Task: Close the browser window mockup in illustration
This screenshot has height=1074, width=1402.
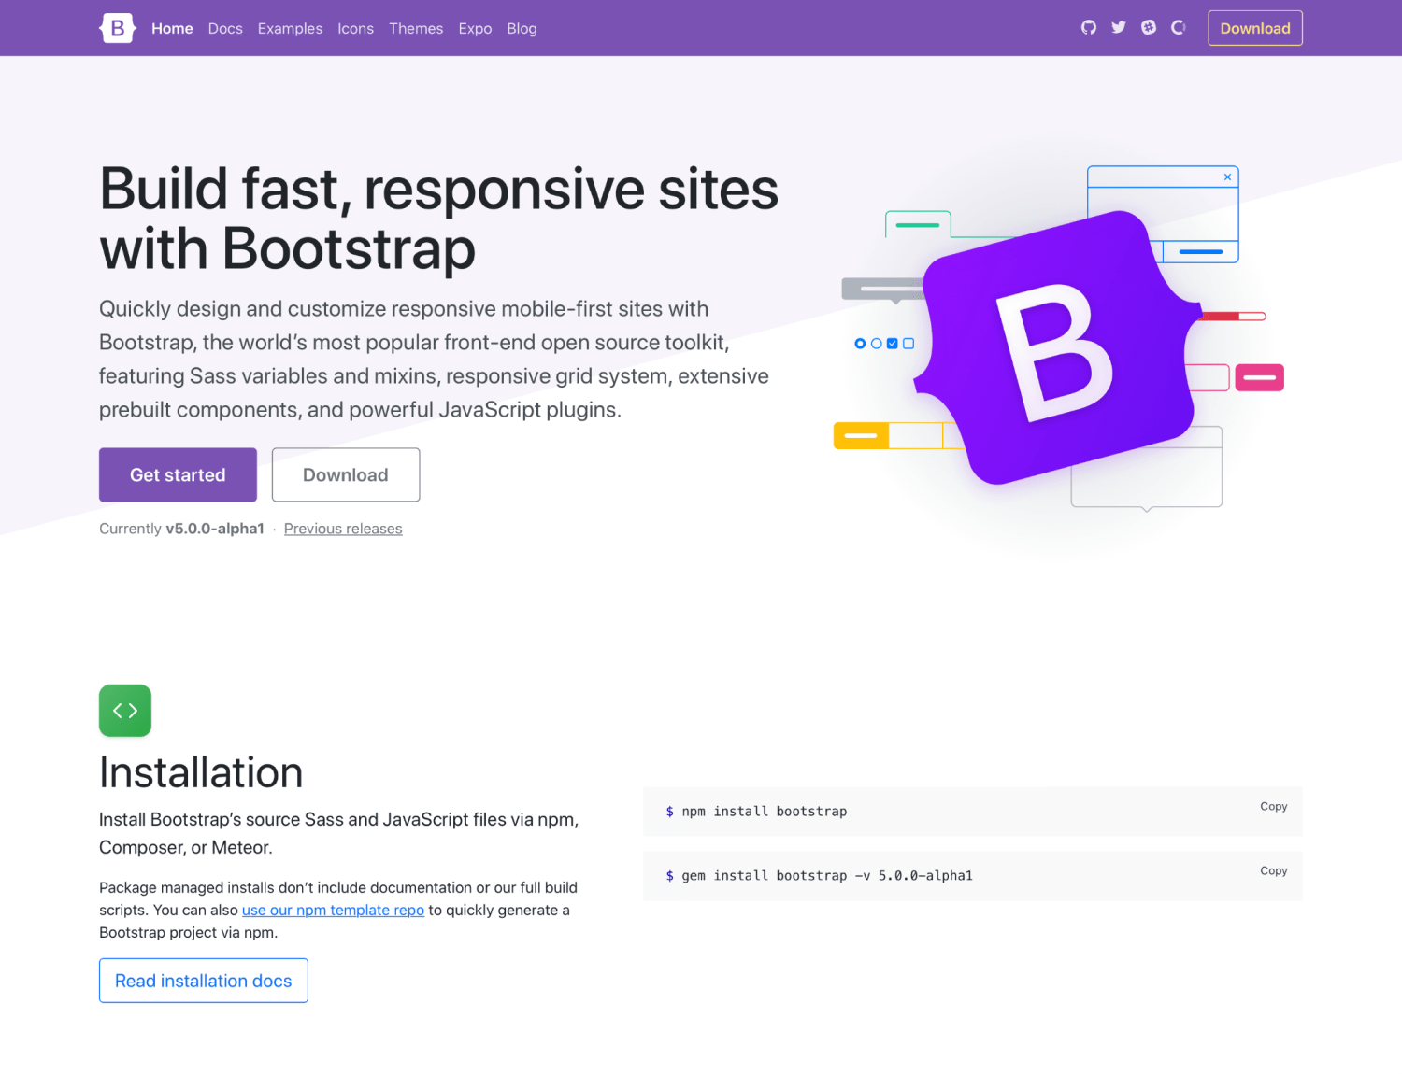Action: tap(1227, 177)
